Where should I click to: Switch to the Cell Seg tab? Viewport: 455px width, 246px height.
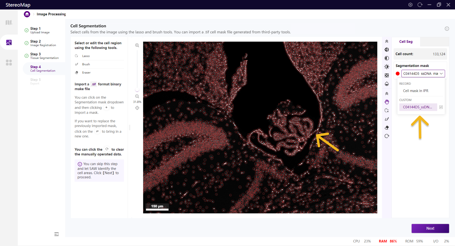pos(406,42)
